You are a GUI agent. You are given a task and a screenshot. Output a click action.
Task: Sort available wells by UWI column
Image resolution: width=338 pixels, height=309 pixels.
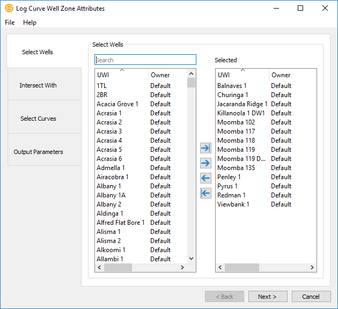(x=121, y=75)
